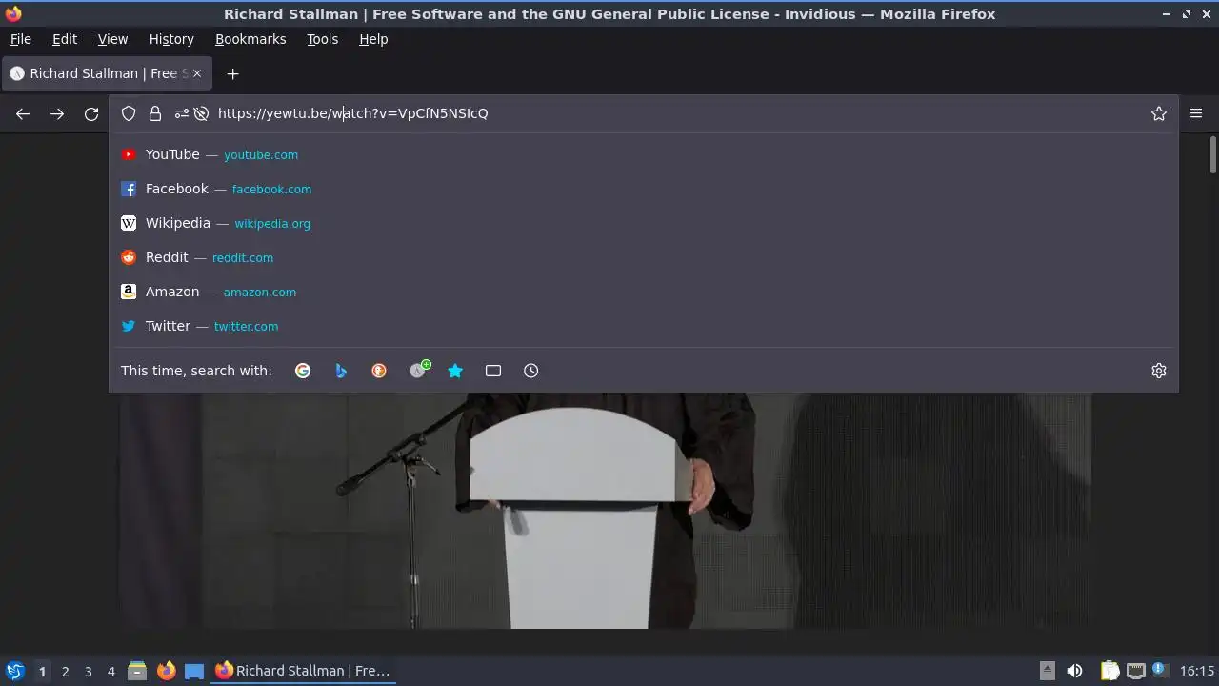Open the Help menu
The image size is (1219, 686).
pyautogui.click(x=373, y=39)
